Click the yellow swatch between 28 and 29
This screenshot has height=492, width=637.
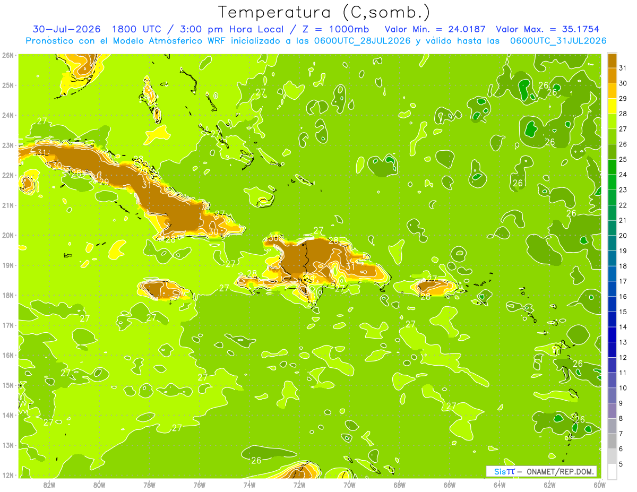coord(612,106)
